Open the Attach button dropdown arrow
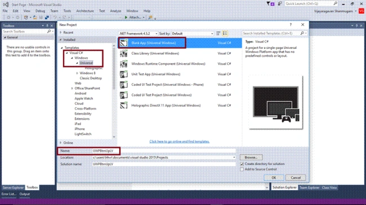This screenshot has height=205, width=366. click(x=144, y=17)
